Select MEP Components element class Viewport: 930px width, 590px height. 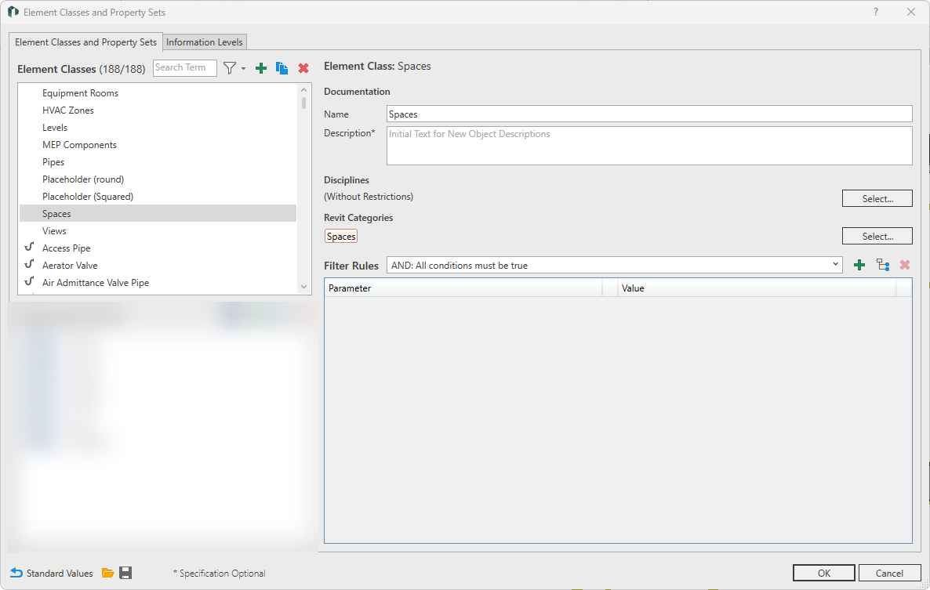158,144
